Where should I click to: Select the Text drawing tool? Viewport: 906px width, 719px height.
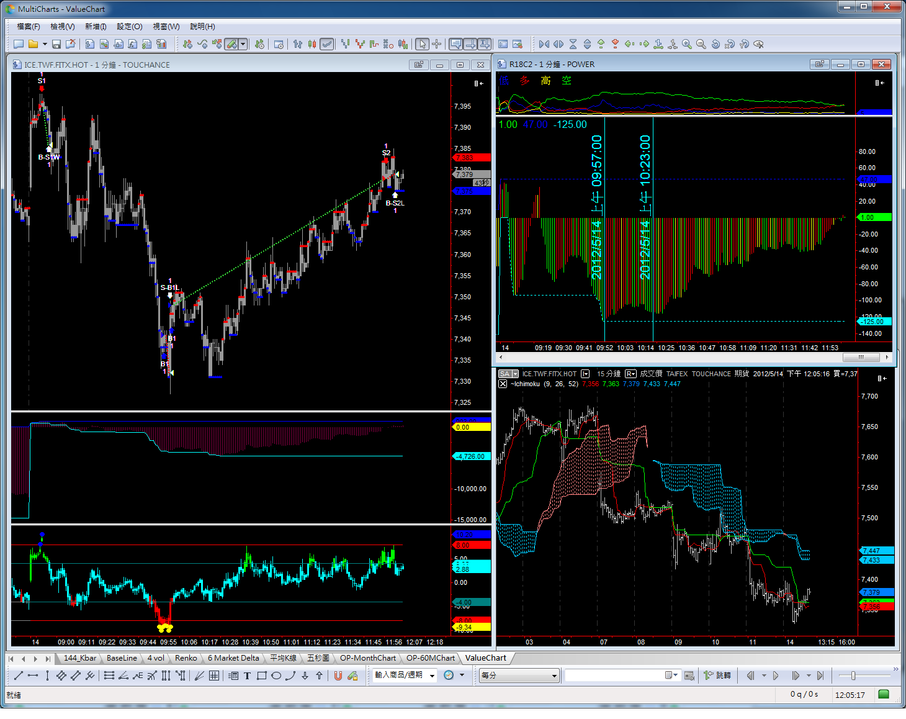(247, 676)
